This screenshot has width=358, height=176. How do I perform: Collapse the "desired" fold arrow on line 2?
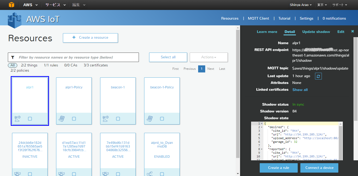click(x=262, y=127)
